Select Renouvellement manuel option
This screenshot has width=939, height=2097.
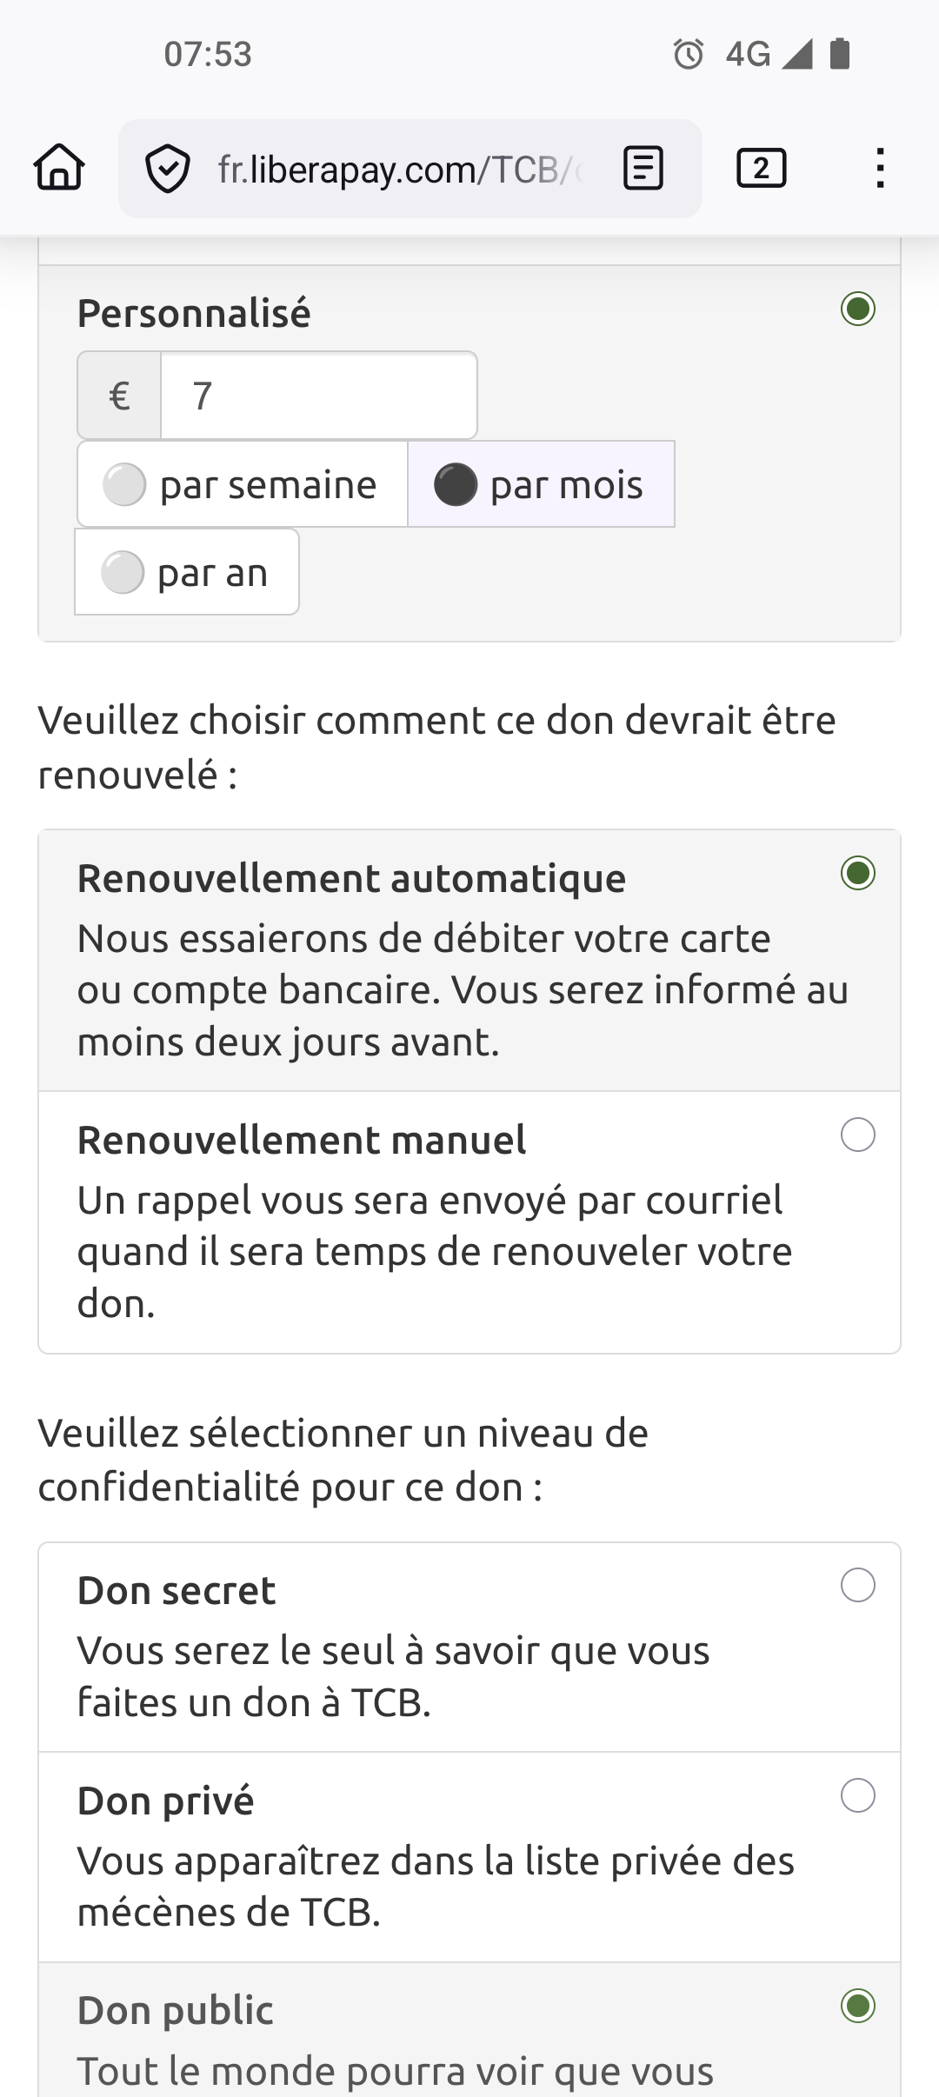tap(857, 1135)
